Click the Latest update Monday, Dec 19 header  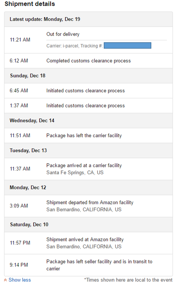[88, 19]
